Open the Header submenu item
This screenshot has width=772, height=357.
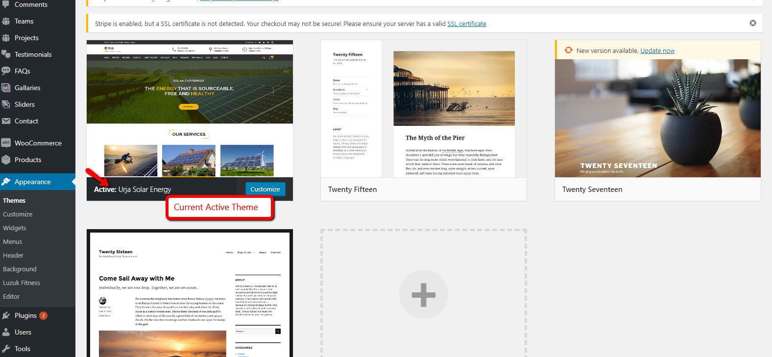pyautogui.click(x=13, y=255)
